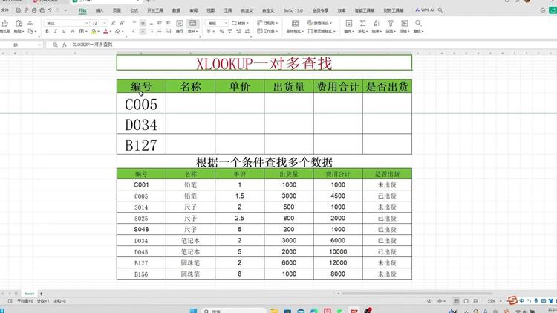Open the Windows Start menu

(x=193, y=311)
